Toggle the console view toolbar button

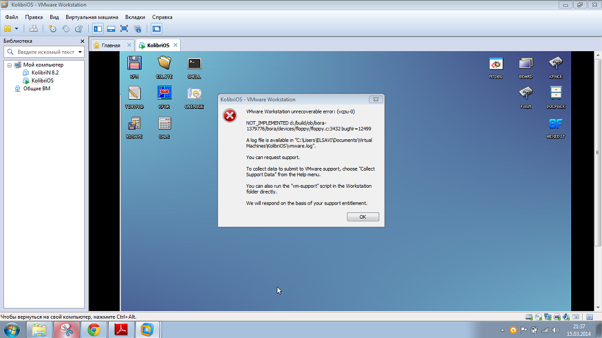point(157,29)
